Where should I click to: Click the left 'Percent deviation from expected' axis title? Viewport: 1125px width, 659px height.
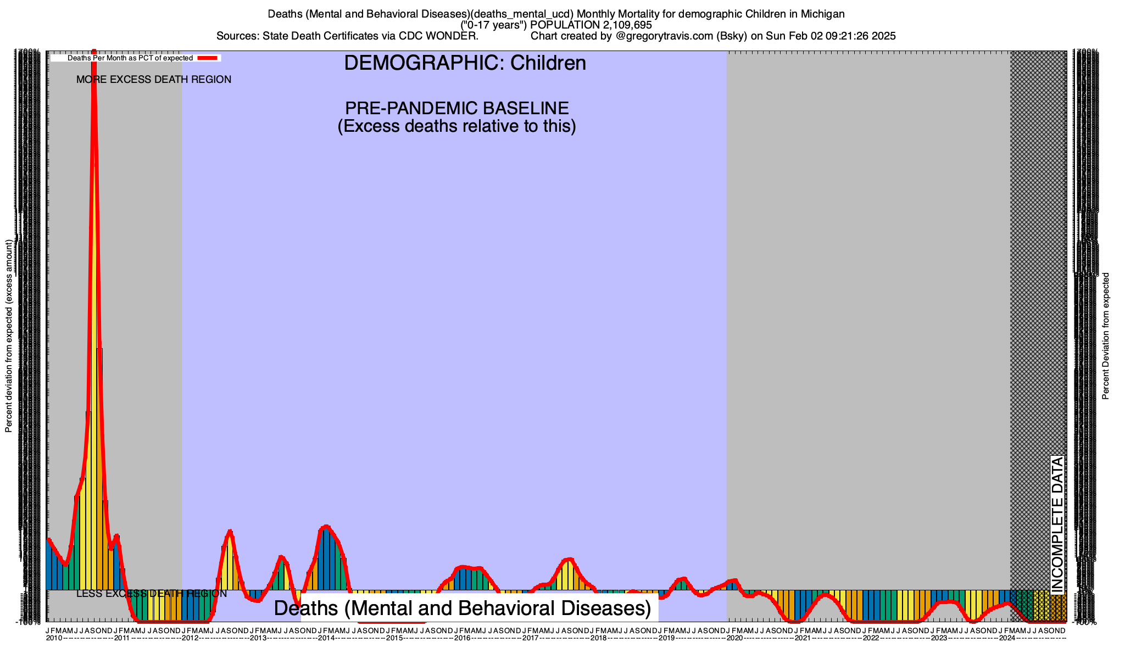click(8, 336)
